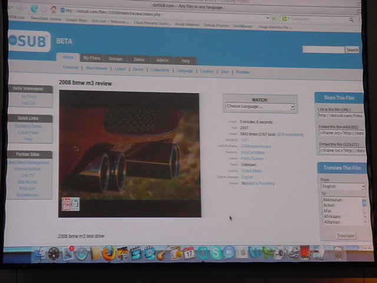
Task: Click the United States country link
Action: (x=252, y=171)
